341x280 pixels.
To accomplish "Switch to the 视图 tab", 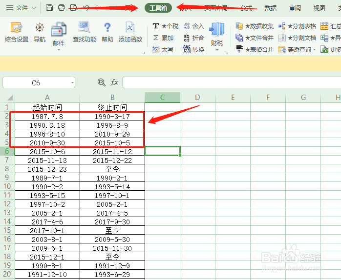I will point(319,8).
